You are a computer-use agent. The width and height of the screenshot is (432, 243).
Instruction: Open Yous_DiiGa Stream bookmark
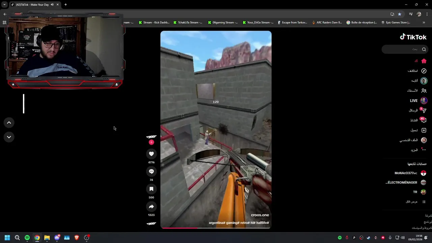pos(258,23)
